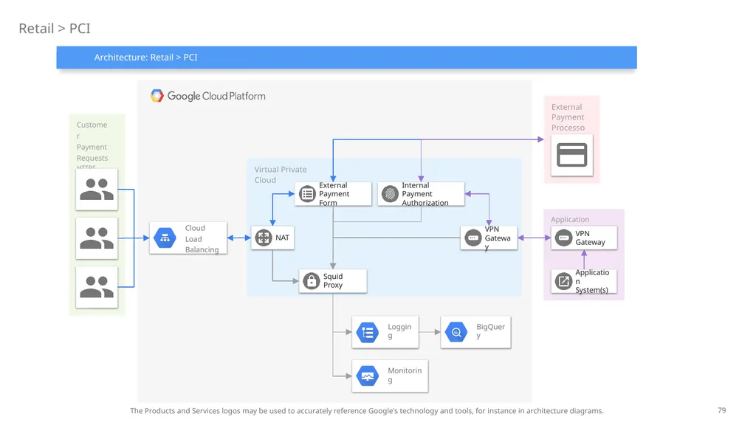Click the Cloud Load Balancing hexagon icon

(165, 238)
